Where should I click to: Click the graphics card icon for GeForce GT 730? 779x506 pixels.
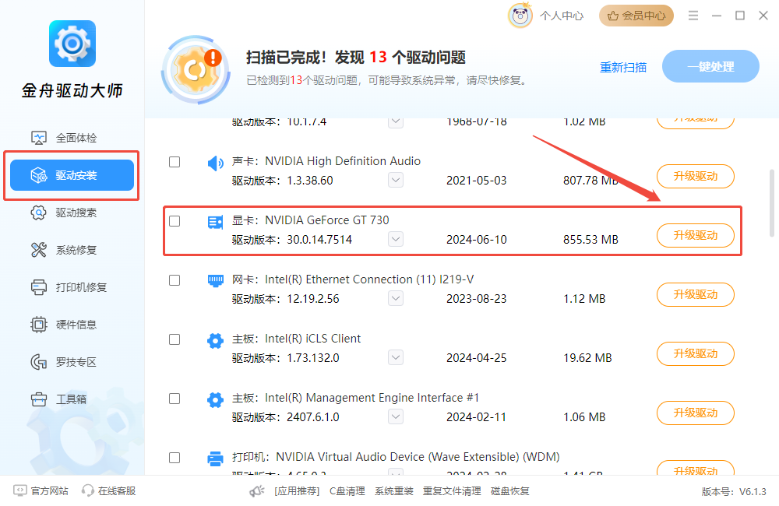[215, 222]
